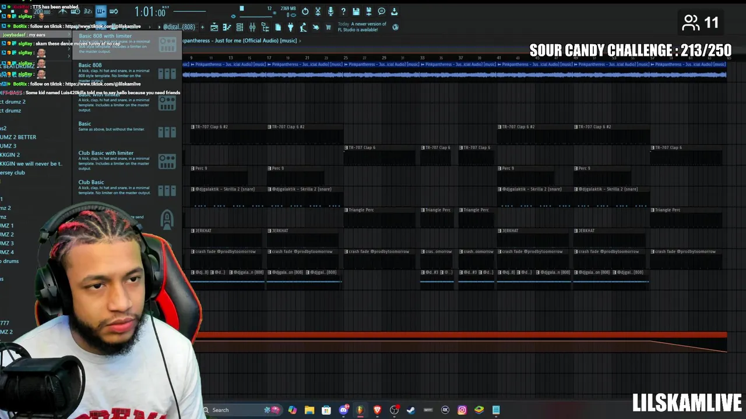Toggle the microphone one-click recording icon
Viewport: 746px width, 419px height.
pyautogui.click(x=330, y=12)
